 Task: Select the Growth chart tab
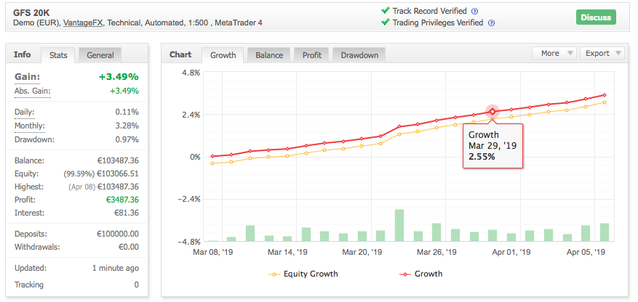[x=223, y=55]
